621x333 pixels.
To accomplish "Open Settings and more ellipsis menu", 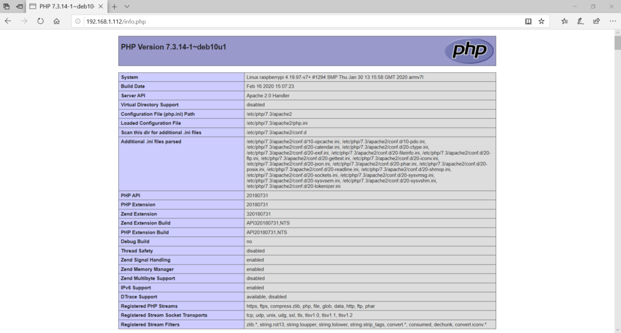I will click(613, 21).
